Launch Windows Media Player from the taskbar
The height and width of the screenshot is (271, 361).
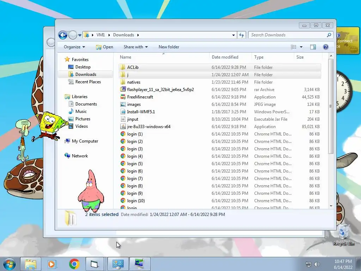pyautogui.click(x=52, y=264)
